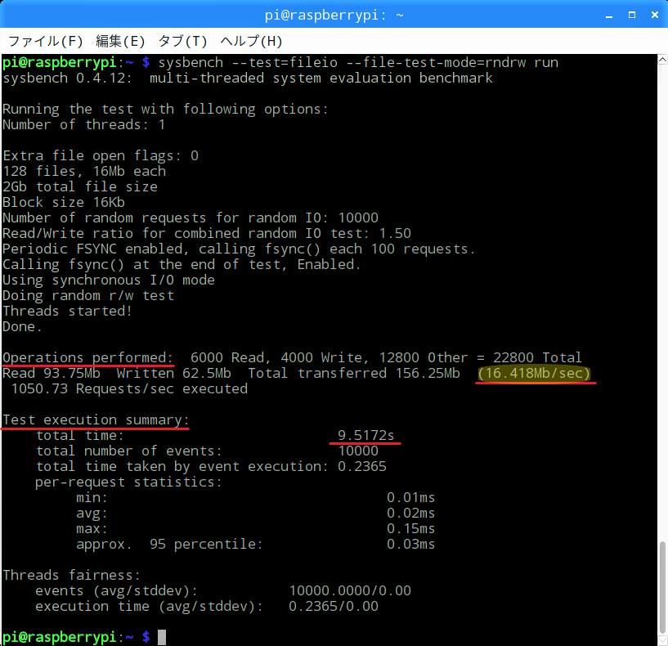Click 'Threads started!' line

(x=67, y=312)
